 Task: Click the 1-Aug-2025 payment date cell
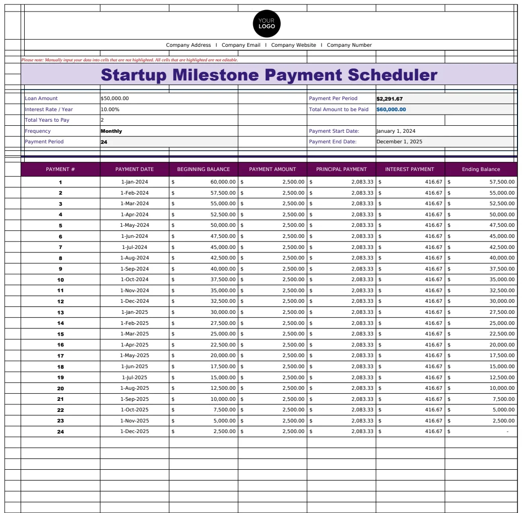pos(134,388)
